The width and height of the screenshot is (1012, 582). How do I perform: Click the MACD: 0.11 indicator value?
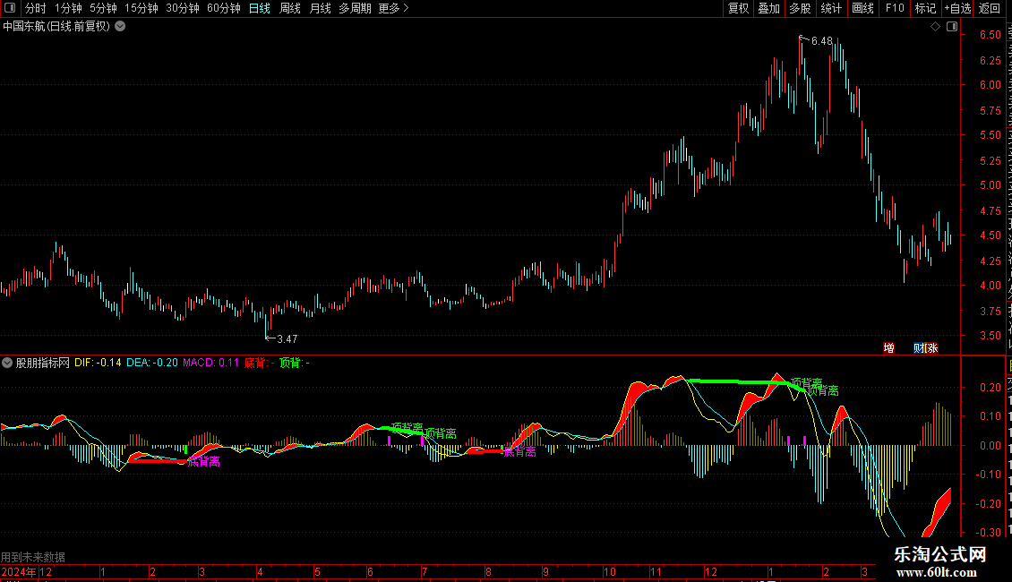click(x=210, y=363)
